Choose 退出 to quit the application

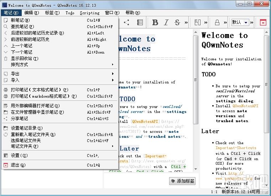tap(60, 165)
